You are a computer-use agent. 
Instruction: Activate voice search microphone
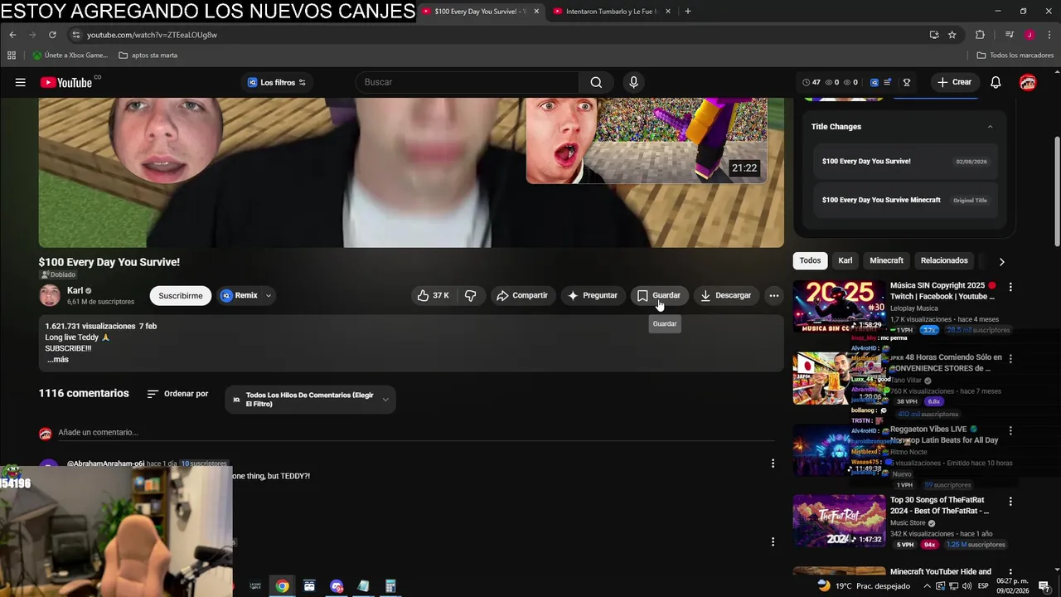(633, 82)
